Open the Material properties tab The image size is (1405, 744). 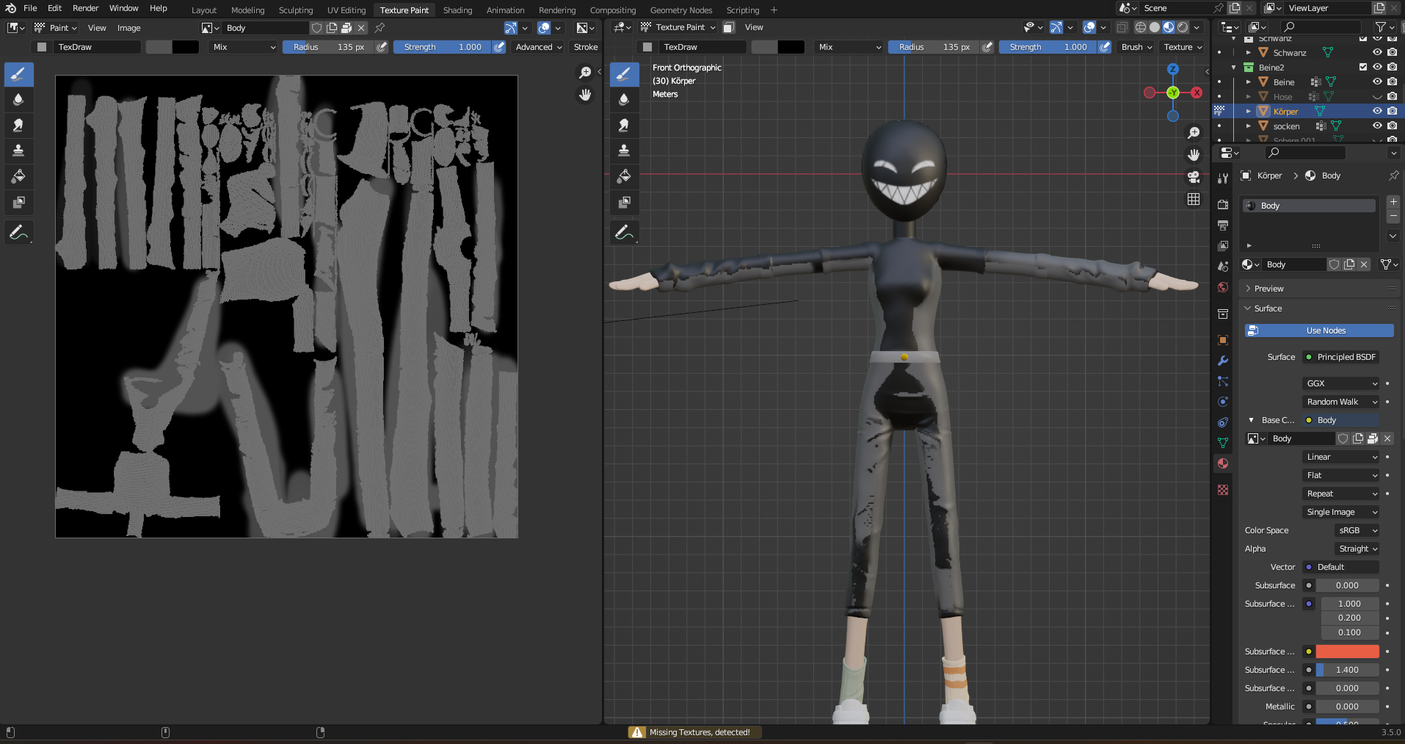tap(1222, 463)
